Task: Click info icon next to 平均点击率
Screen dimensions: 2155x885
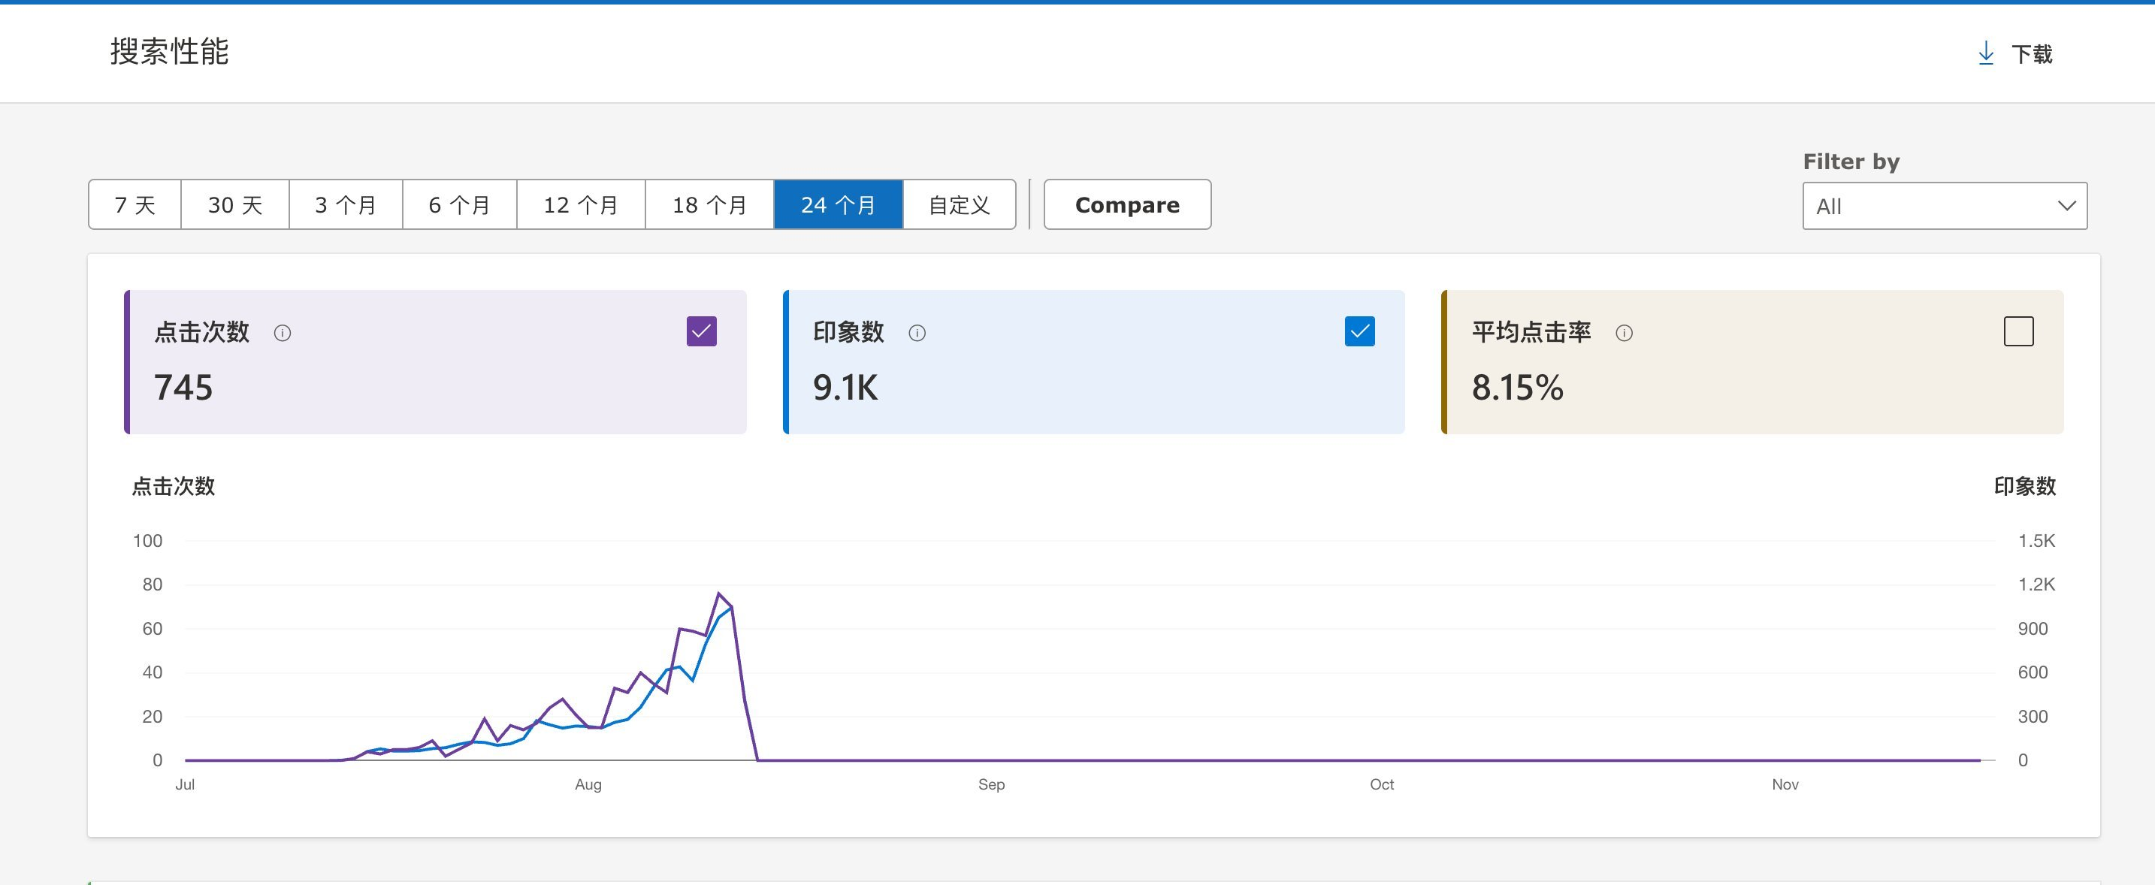Action: (1624, 333)
